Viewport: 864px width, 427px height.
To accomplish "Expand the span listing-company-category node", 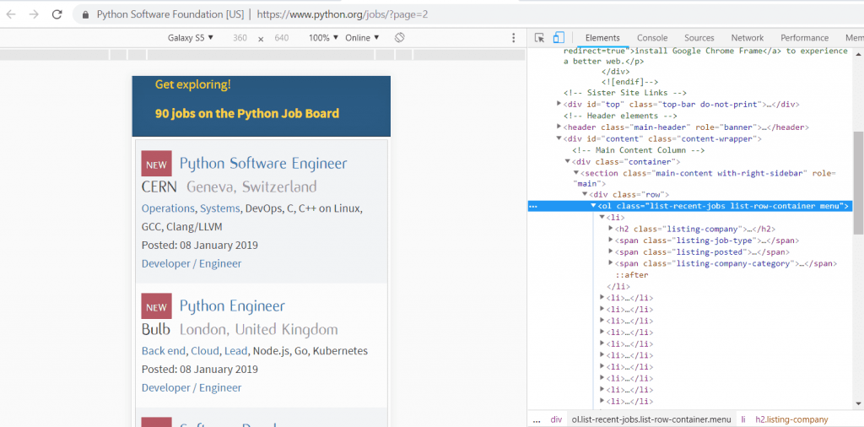I will [611, 263].
